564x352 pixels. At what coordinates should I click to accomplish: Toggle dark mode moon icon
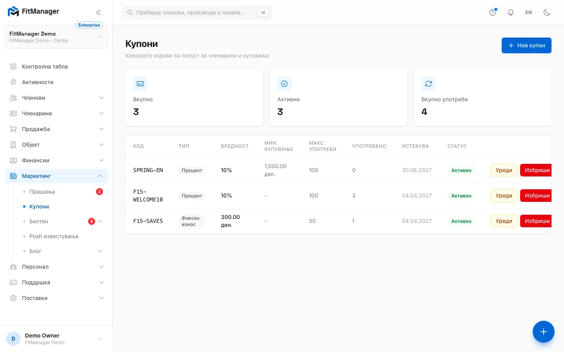[x=547, y=13]
